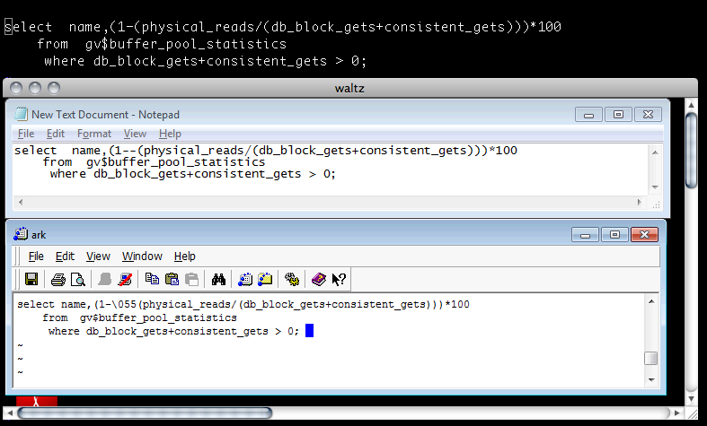The image size is (707, 426).
Task: Open the Help menu in ark
Action: tap(185, 256)
